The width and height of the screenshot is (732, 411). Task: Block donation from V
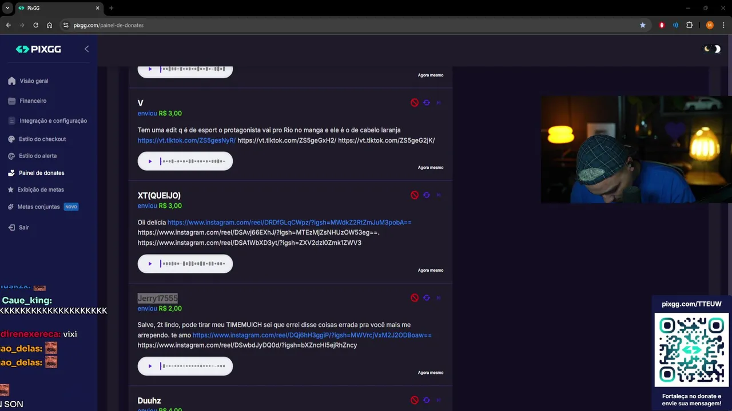click(415, 103)
